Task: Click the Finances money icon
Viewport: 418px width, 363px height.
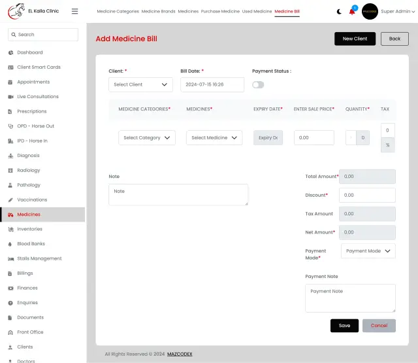Action: 10,288
